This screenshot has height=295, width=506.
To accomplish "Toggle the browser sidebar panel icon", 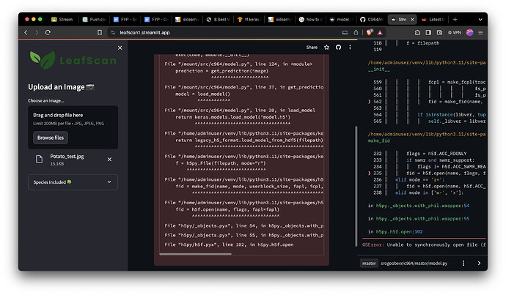I will (x=428, y=32).
